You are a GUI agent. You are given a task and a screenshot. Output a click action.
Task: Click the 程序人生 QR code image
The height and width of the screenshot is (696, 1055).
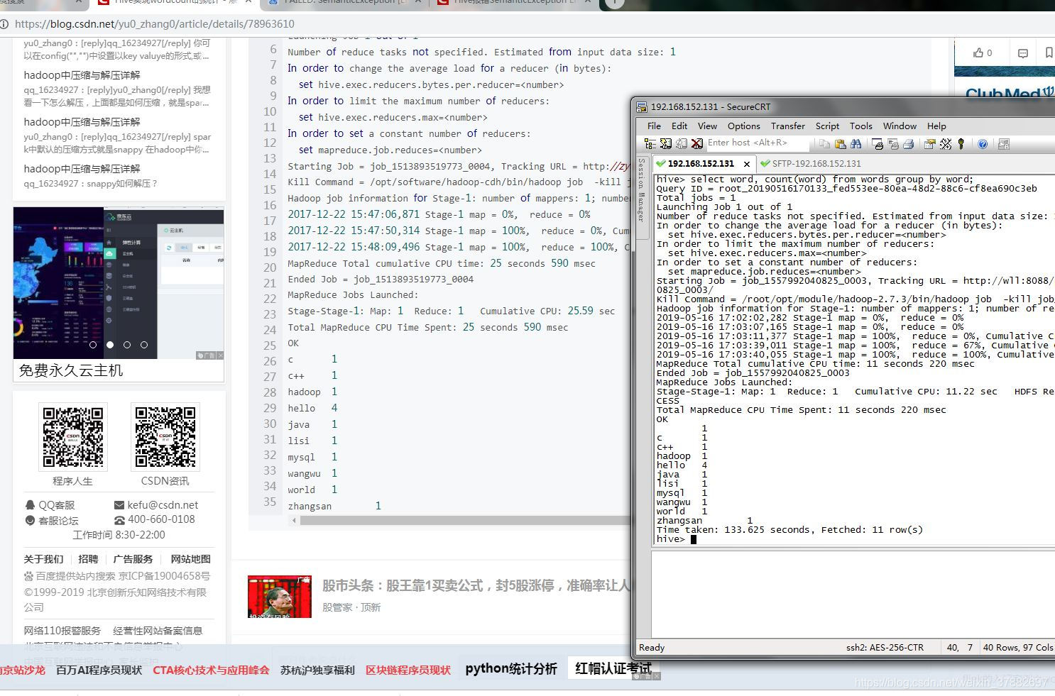[73, 437]
